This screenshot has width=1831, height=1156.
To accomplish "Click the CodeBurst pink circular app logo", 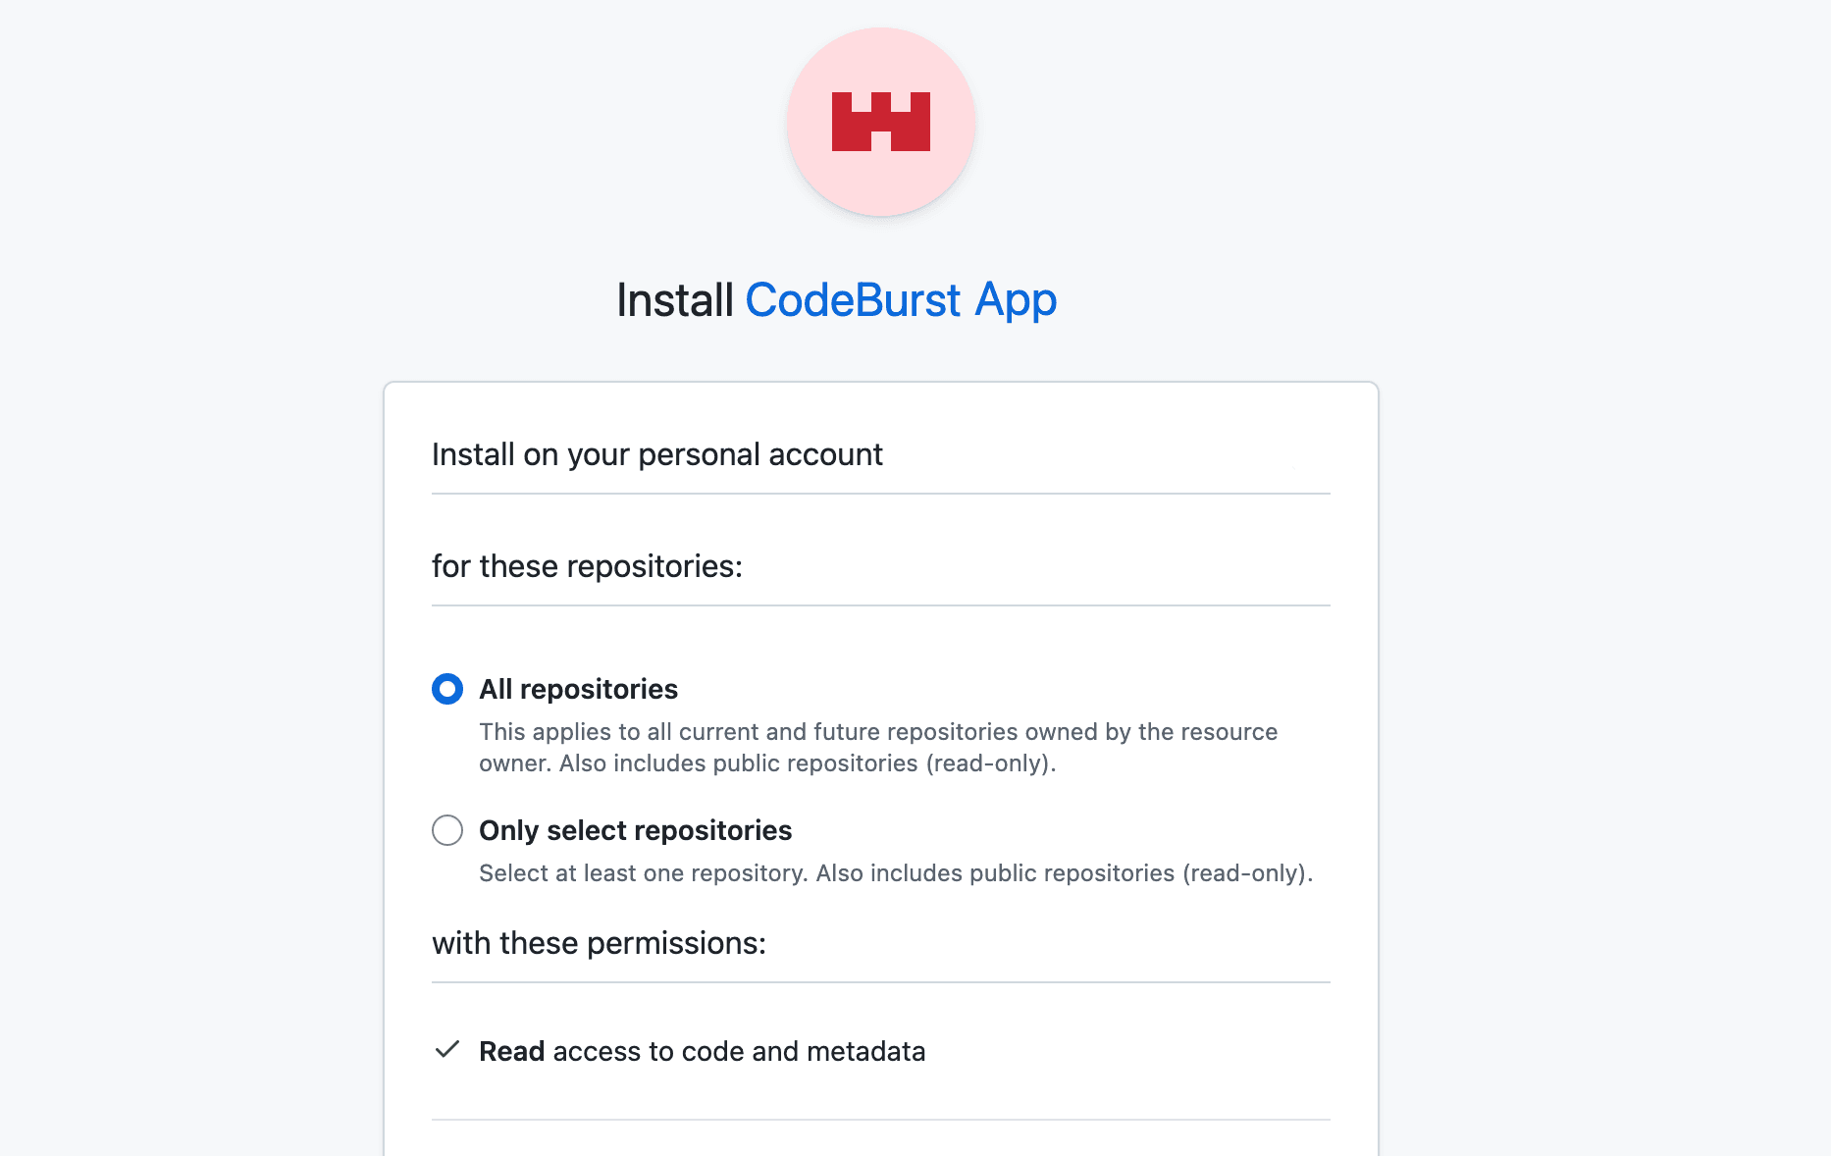I will pyautogui.click(x=881, y=122).
